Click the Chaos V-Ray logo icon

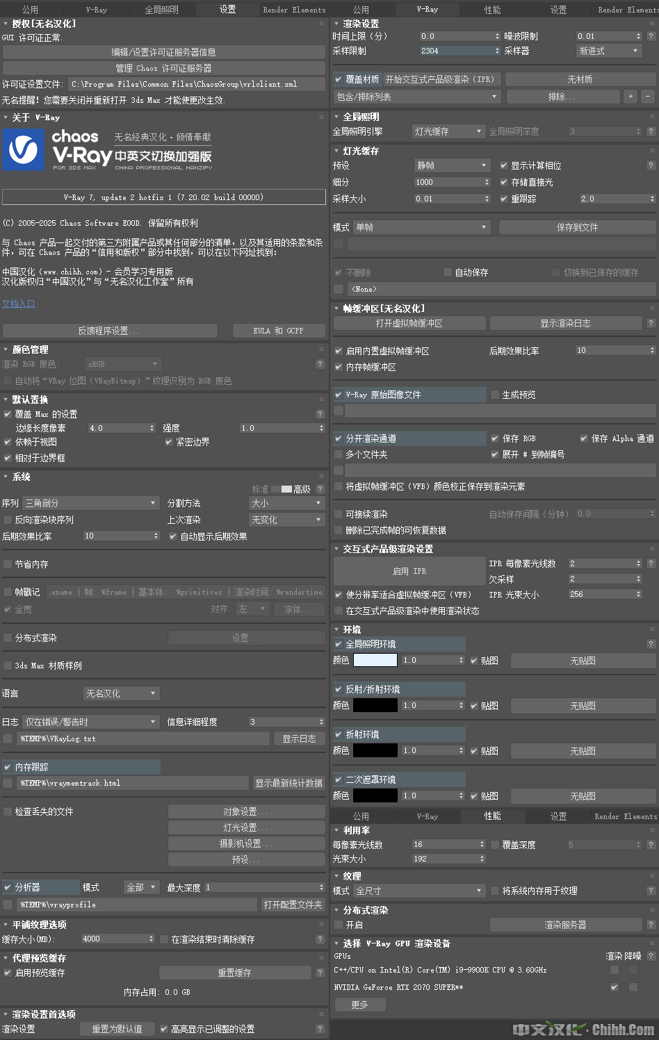pos(23,150)
